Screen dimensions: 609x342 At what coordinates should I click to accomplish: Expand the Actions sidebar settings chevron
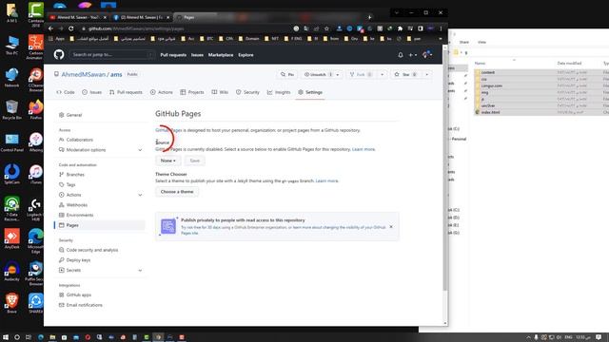(140, 195)
